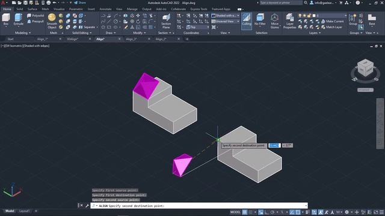This screenshot has width=385, height=216.
Task: Choose the Extrude tool
Action: click(19, 20)
